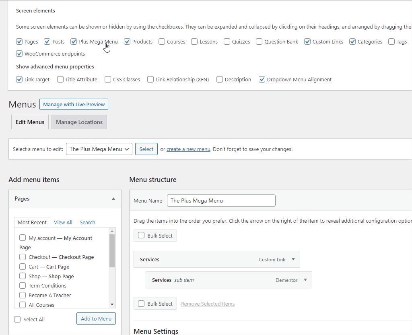Follow the create a new menu link
The width and height of the screenshot is (412, 335).
tap(188, 149)
